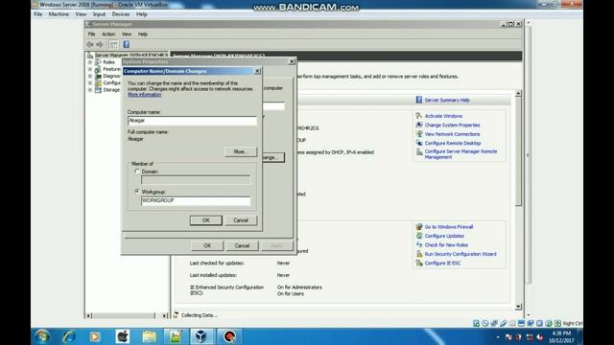Open the Server Manager Action menu
Image resolution: width=614 pixels, height=345 pixels.
(108, 34)
